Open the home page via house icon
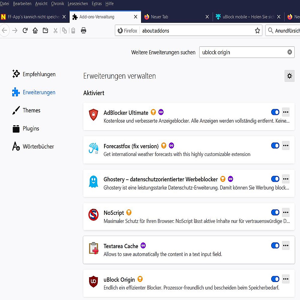This screenshot has height=300, width=300. pos(35,30)
